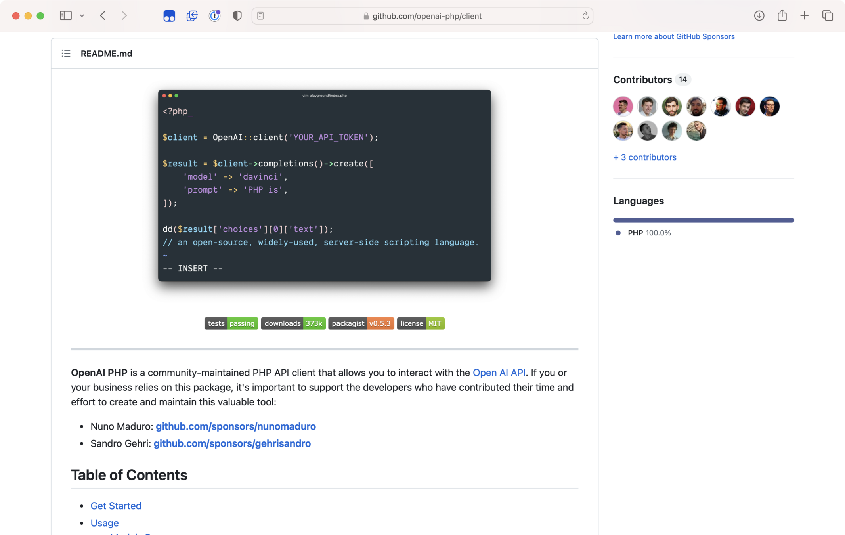
Task: Open the Share menu icon
Action: coord(782,16)
